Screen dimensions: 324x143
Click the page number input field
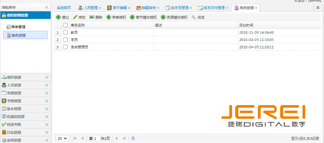tap(97, 138)
